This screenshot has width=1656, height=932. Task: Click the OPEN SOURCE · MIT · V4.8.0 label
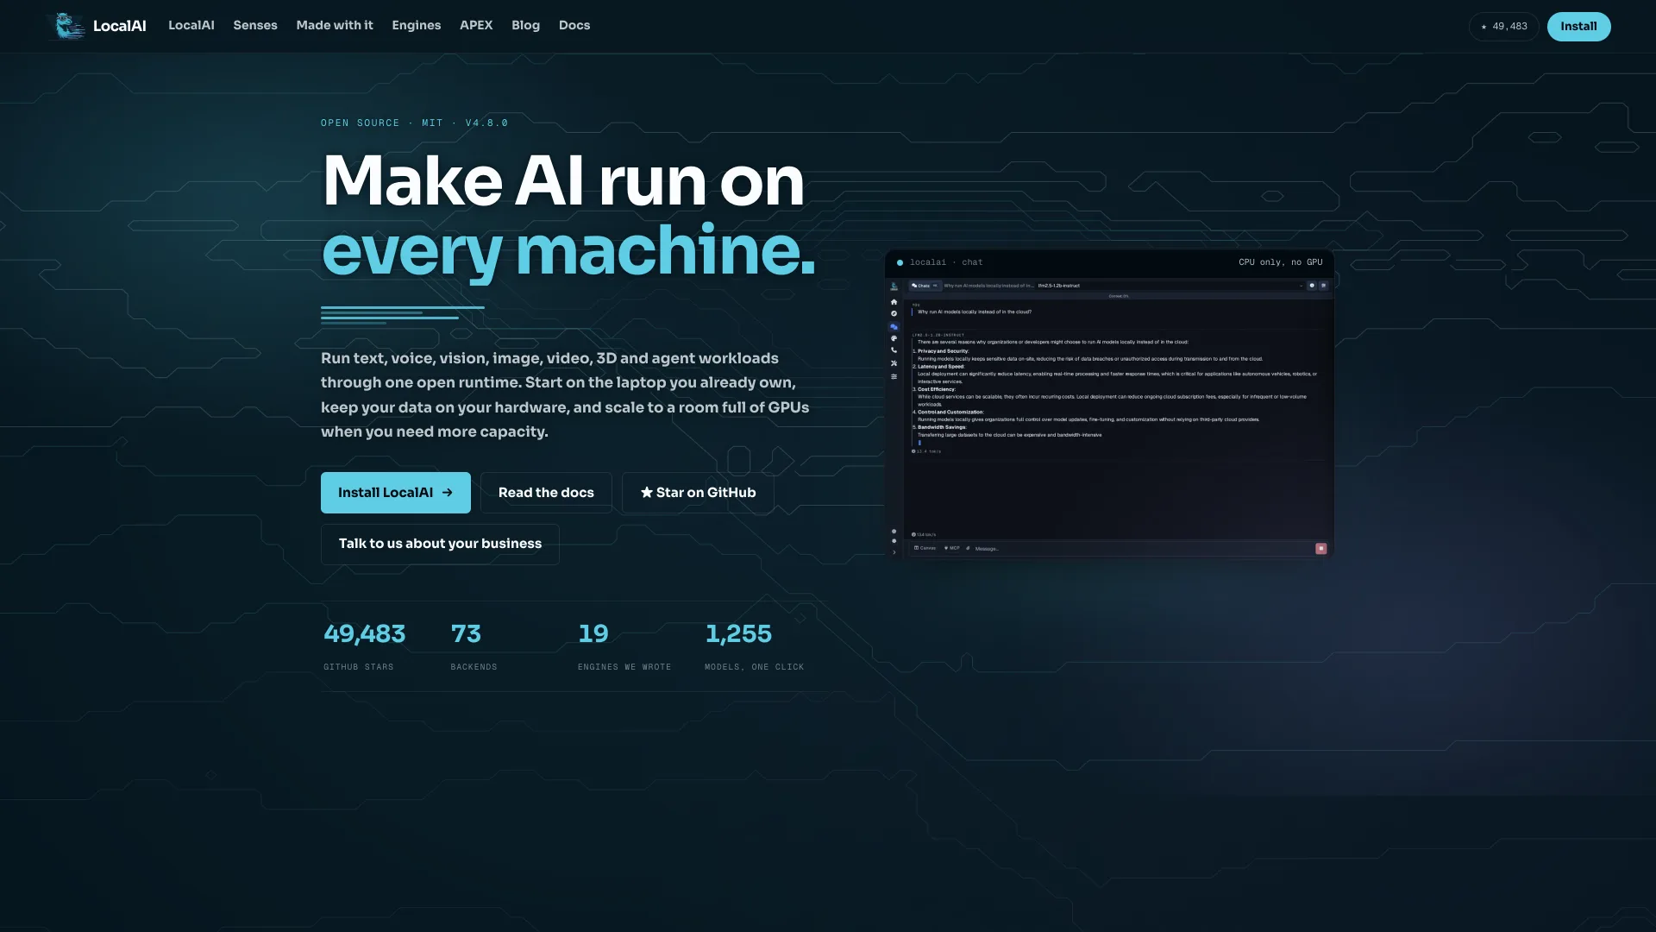[x=414, y=123]
